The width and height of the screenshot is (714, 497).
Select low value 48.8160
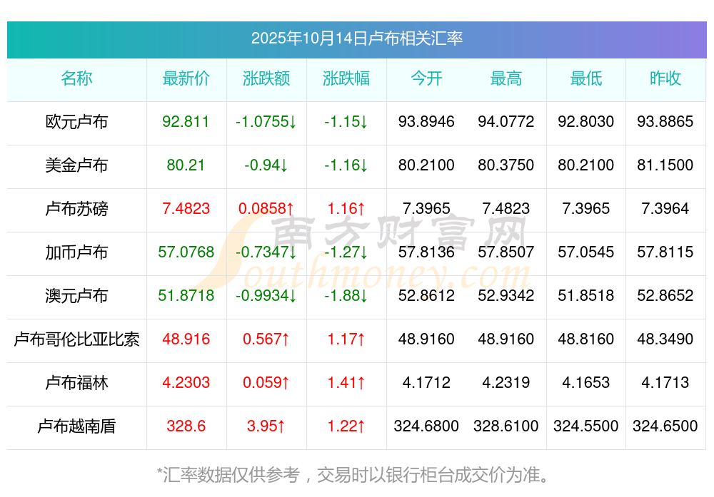(586, 339)
